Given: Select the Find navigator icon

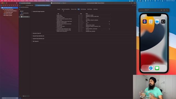Looking at the screenshot, I should coord(7,5).
